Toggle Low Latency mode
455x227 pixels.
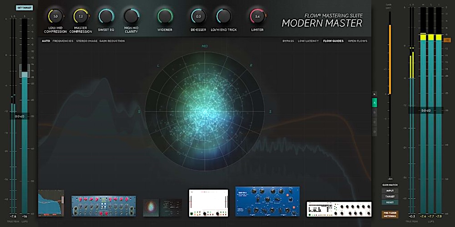click(308, 41)
